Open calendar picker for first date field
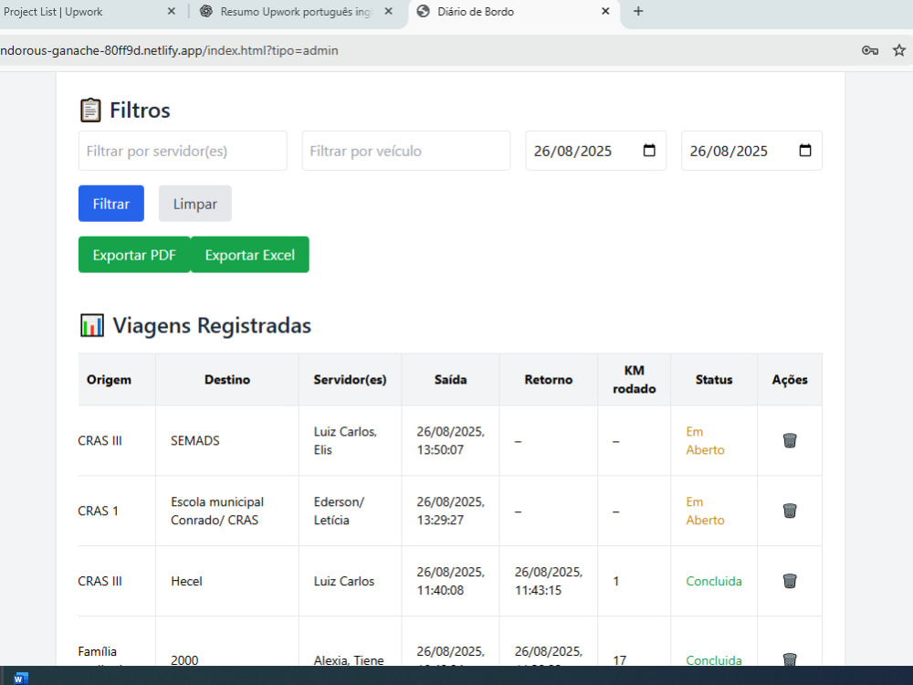Viewport: 913px width, 685px height. [649, 151]
